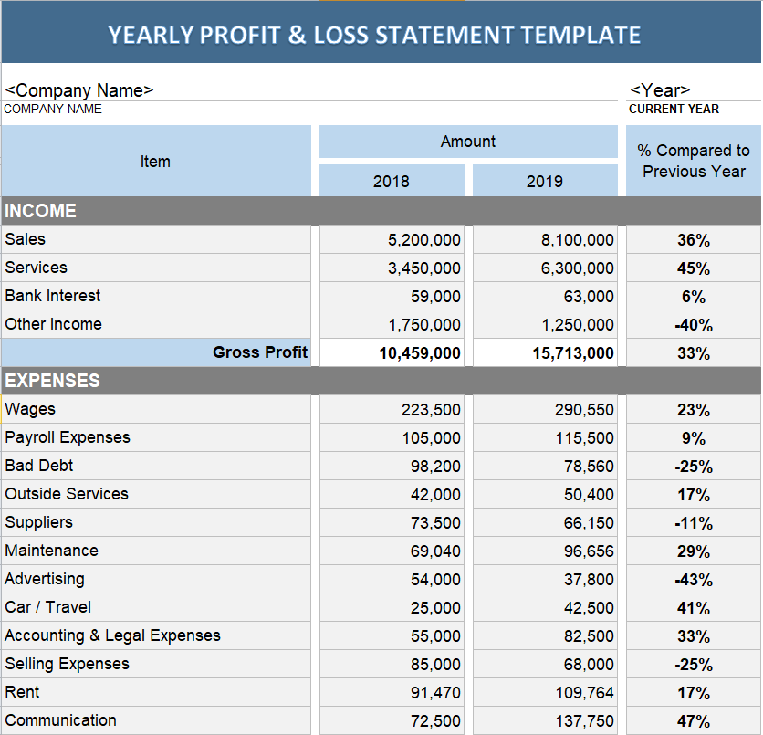
Task: Click the 2018 column header
Action: [x=392, y=181]
